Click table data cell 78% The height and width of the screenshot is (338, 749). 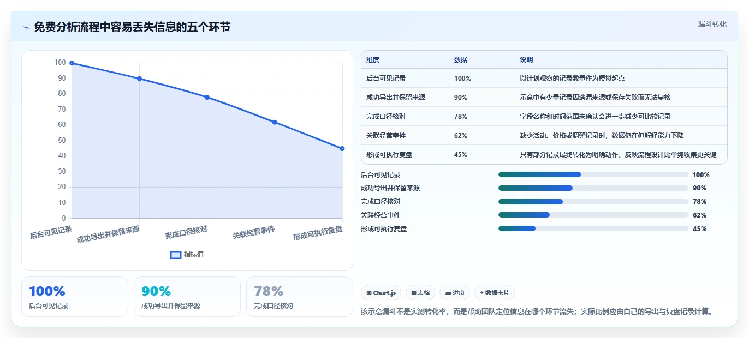coord(461,117)
